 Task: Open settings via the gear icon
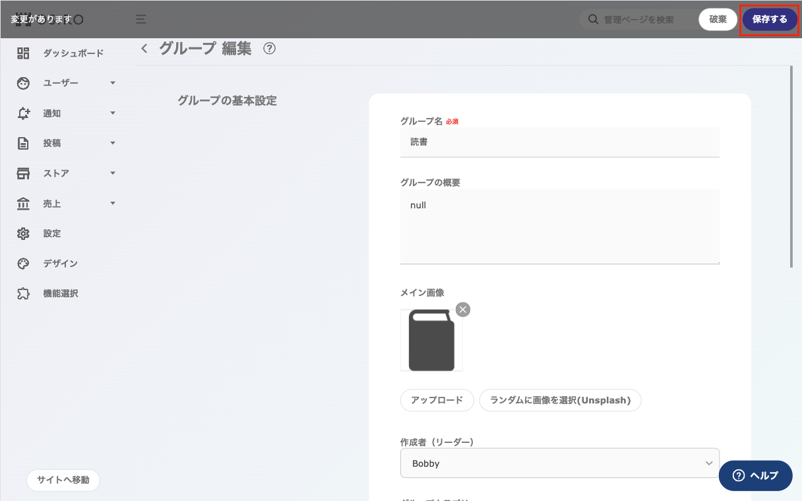coord(23,233)
